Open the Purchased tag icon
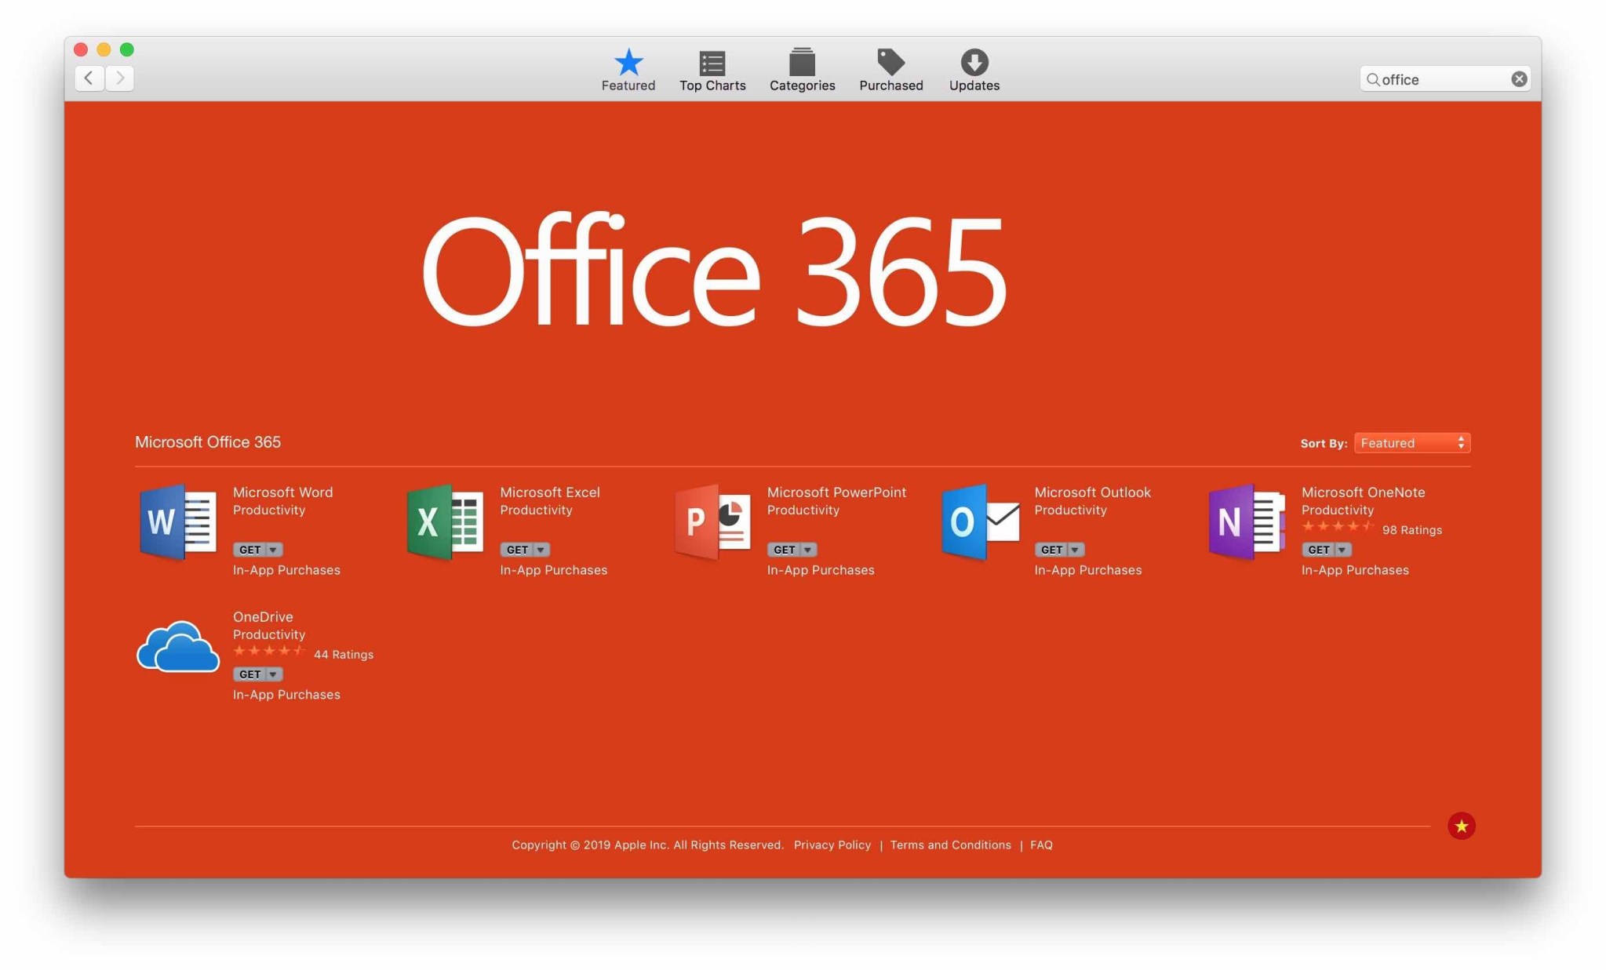This screenshot has width=1606, height=970. pos(890,62)
